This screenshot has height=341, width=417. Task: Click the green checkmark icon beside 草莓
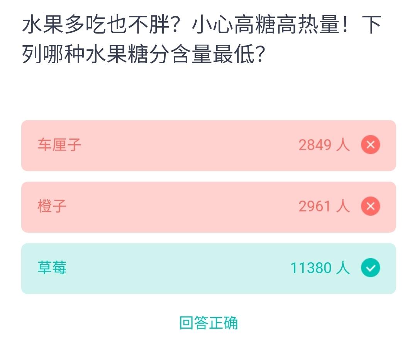(x=370, y=268)
